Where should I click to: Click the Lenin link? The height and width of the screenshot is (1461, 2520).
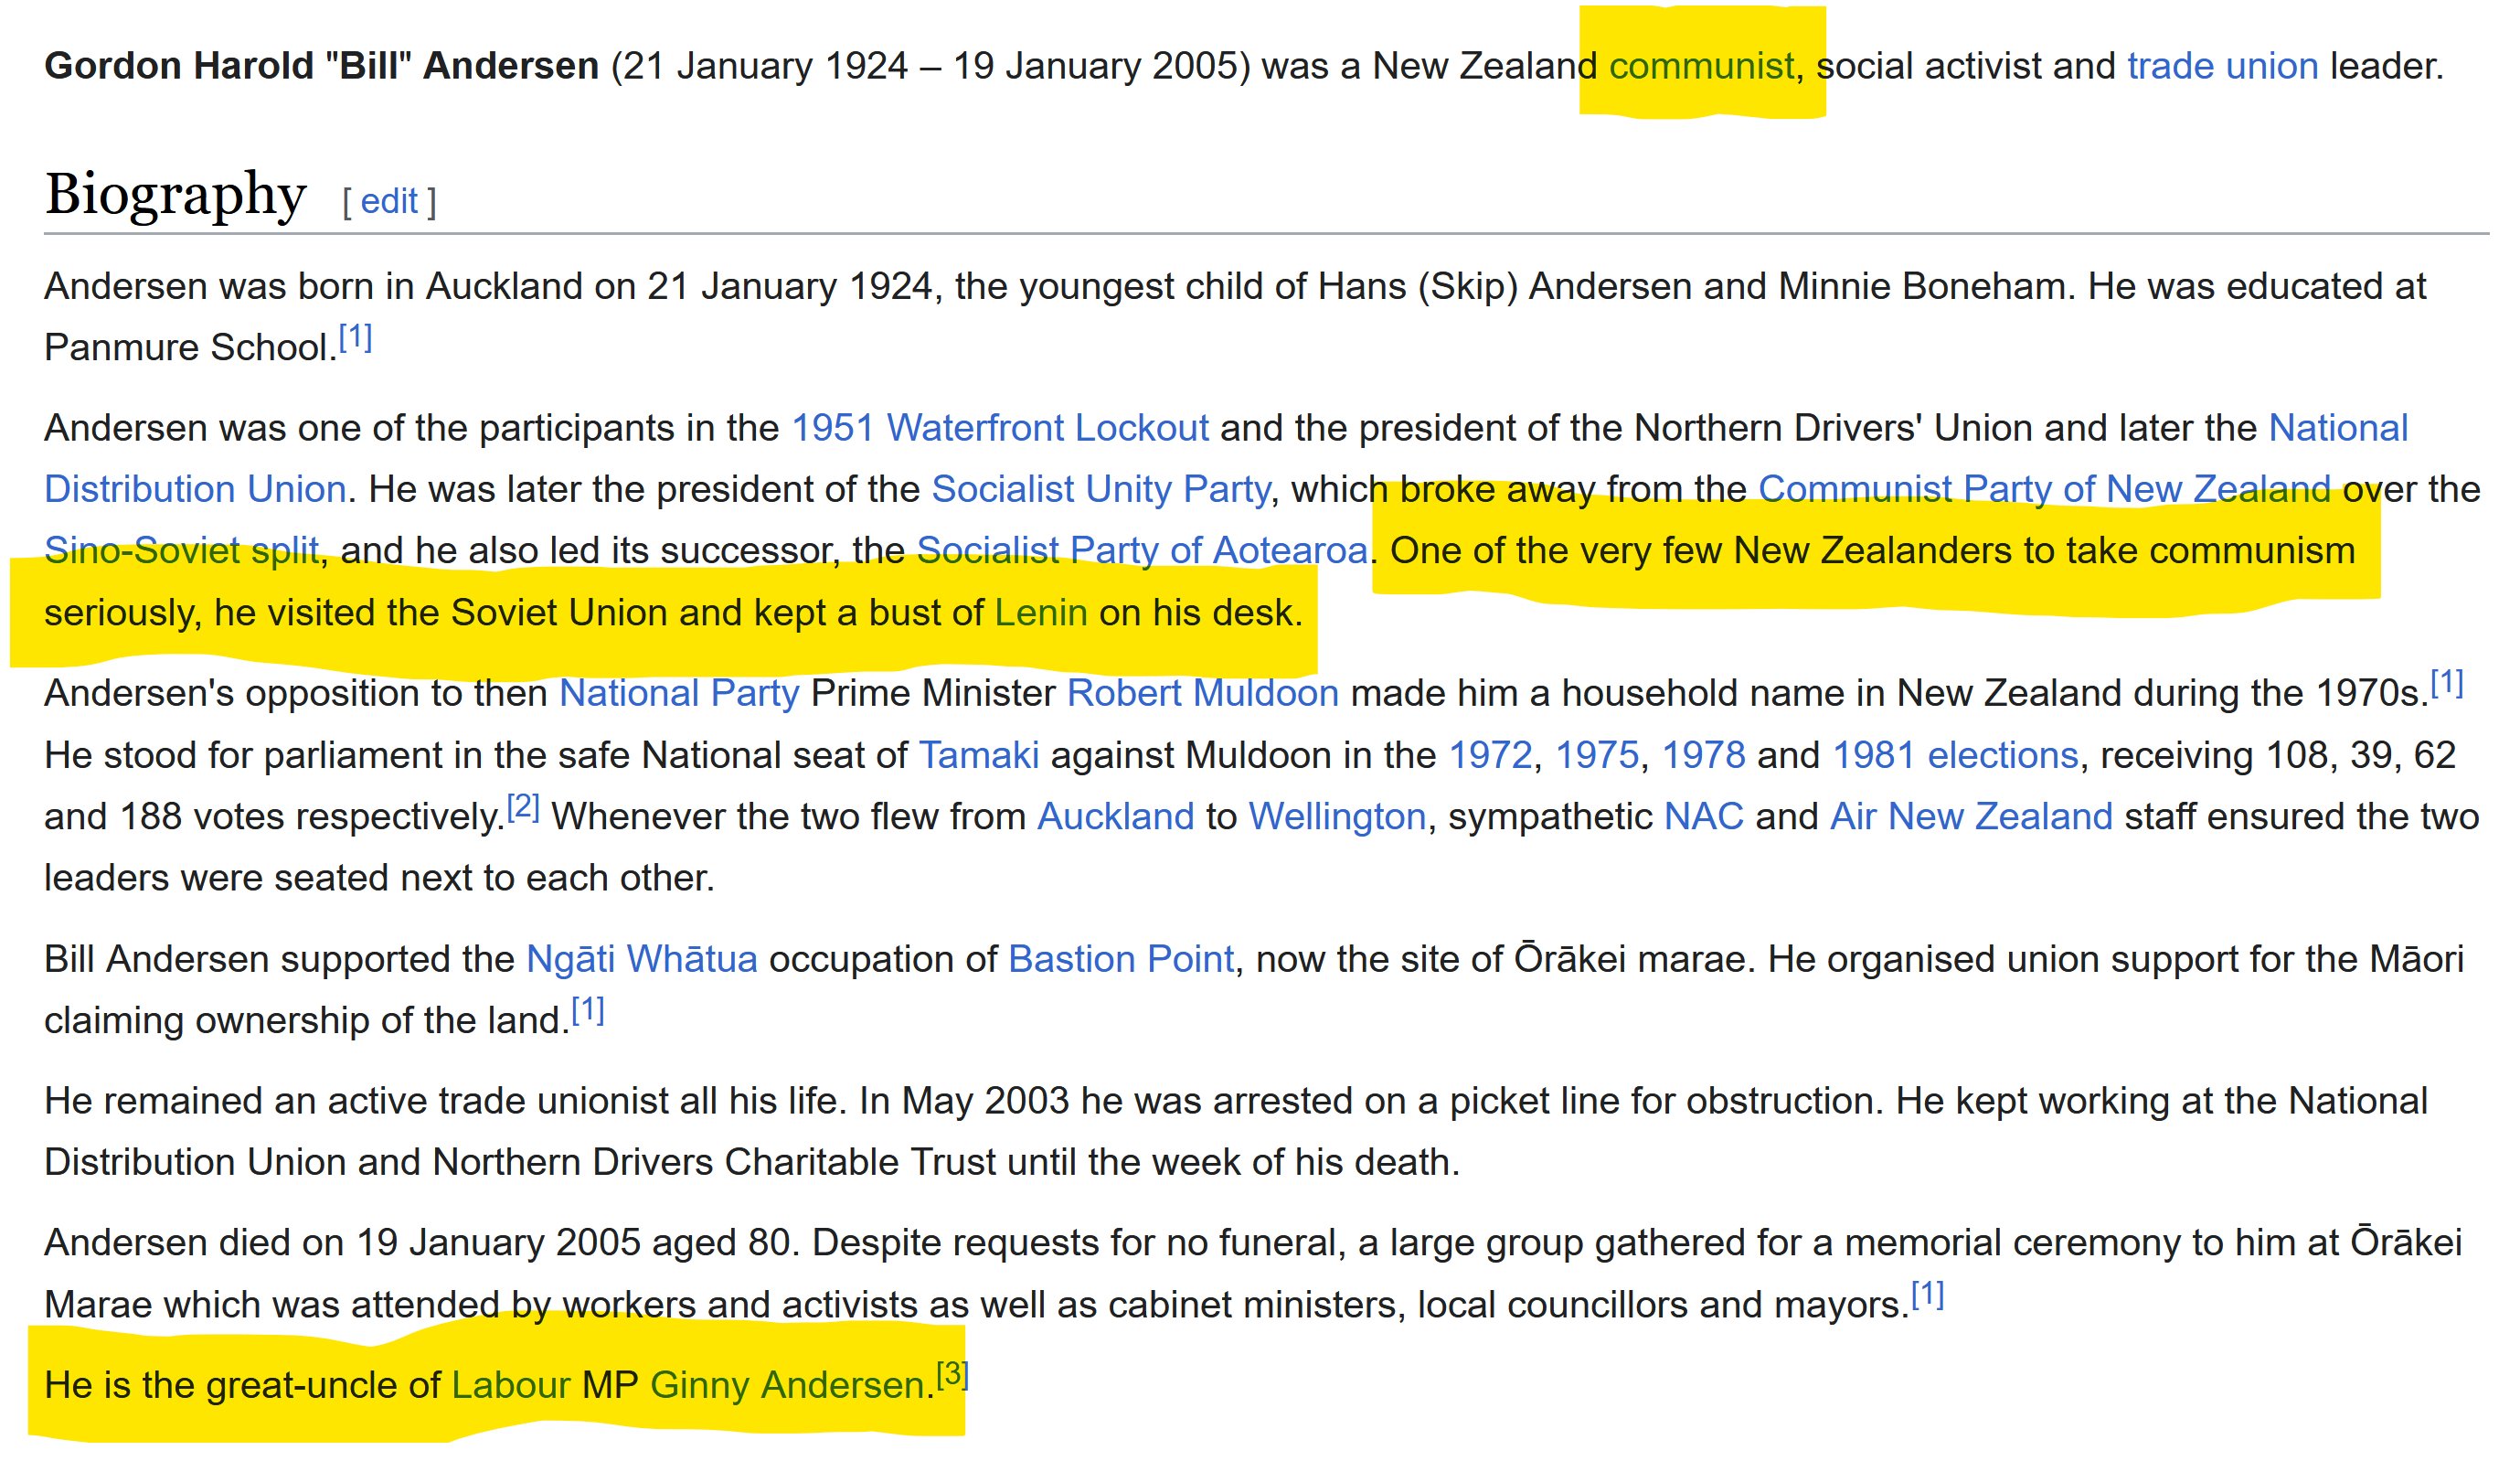1041,612
